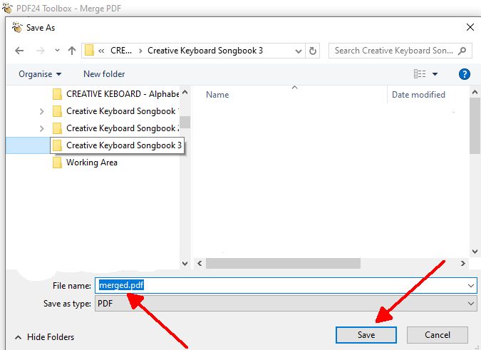The image size is (481, 350).
Task: Open the File name history dropdown
Action: click(x=471, y=285)
